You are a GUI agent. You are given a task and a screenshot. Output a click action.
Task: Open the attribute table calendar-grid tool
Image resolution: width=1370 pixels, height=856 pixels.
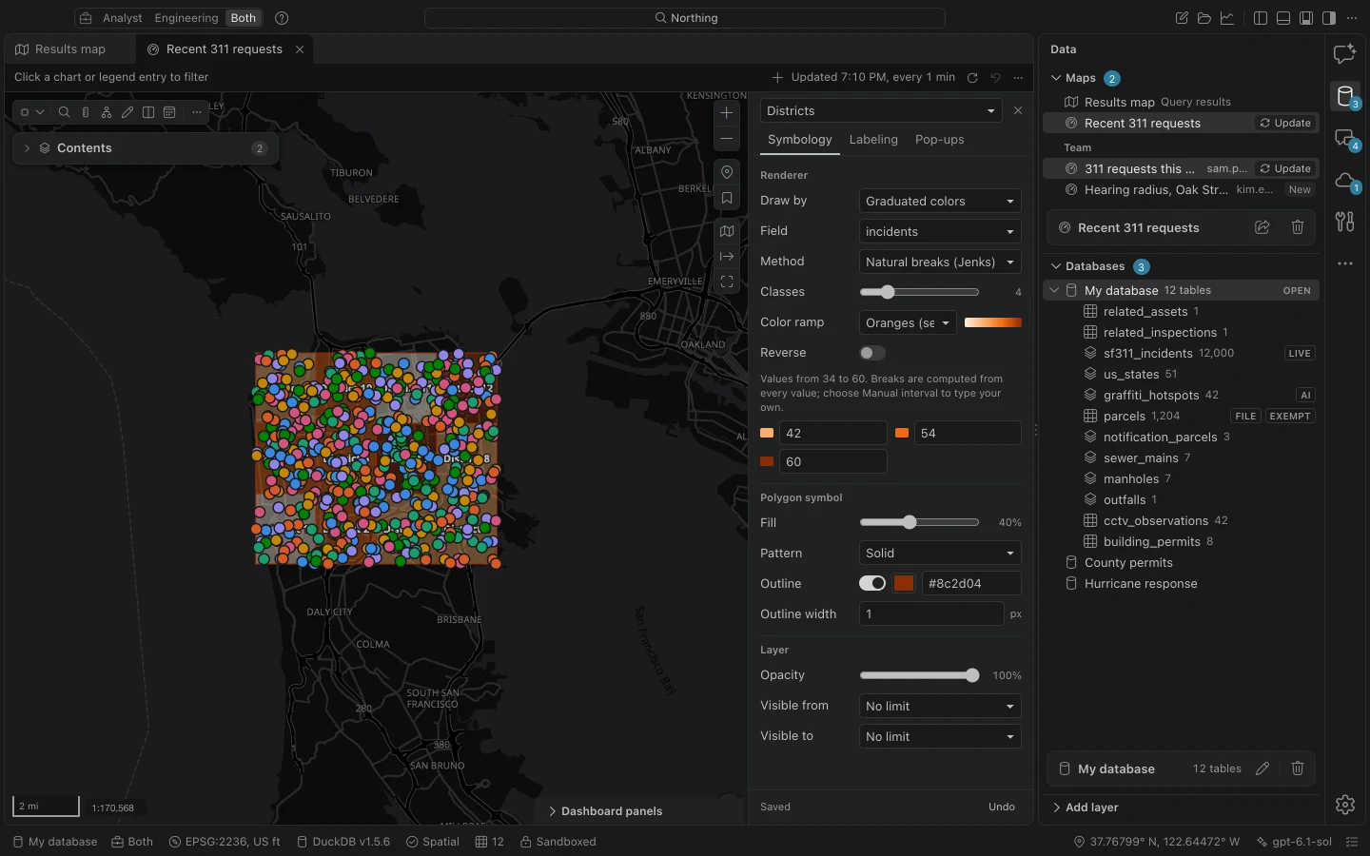pyautogui.click(x=169, y=112)
